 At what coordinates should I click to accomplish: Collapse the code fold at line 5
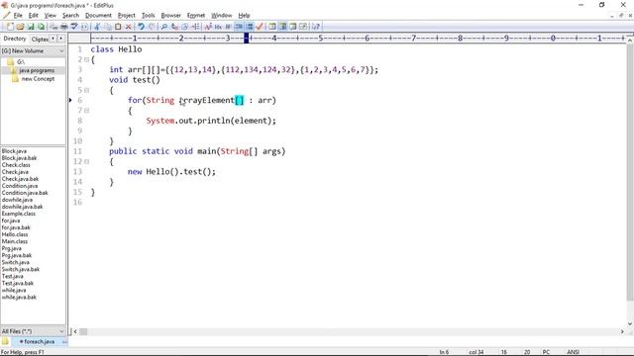point(86,90)
